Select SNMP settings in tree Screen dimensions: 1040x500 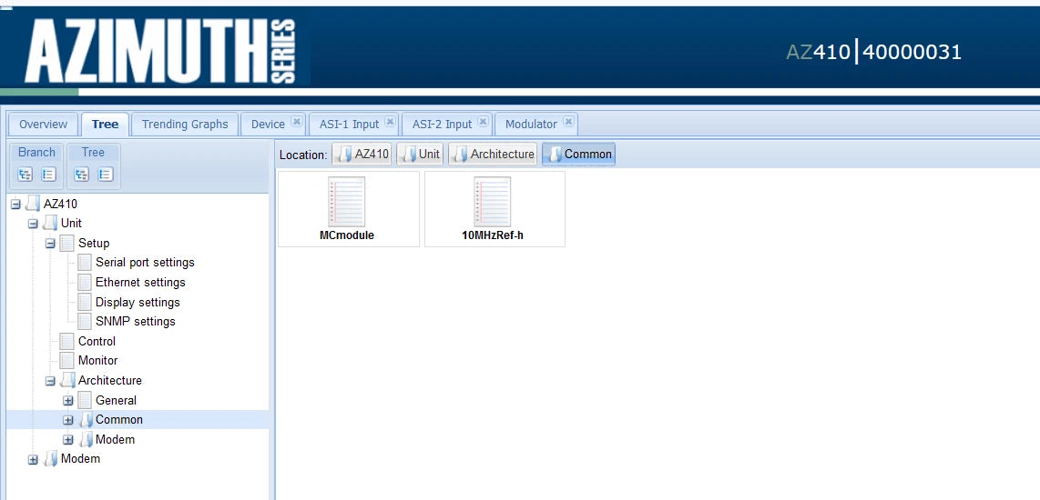pyautogui.click(x=136, y=322)
